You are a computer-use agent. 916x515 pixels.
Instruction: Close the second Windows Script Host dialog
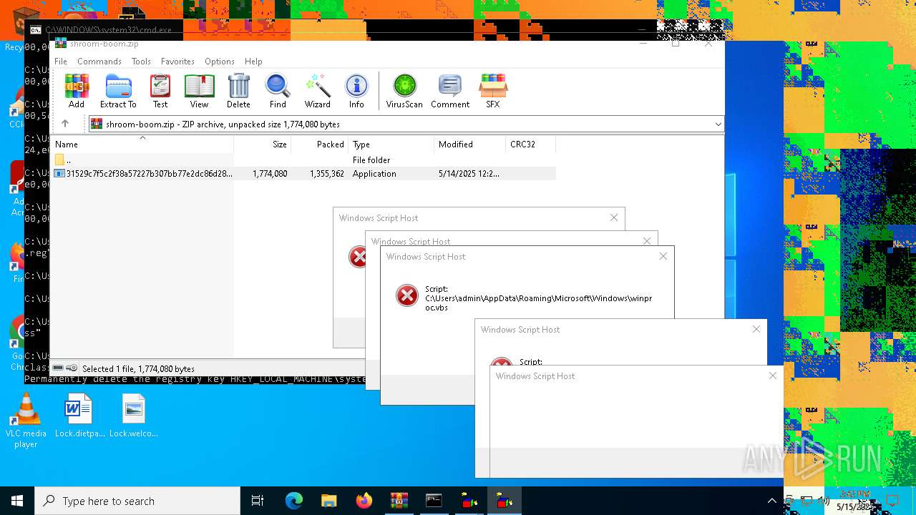coord(647,241)
